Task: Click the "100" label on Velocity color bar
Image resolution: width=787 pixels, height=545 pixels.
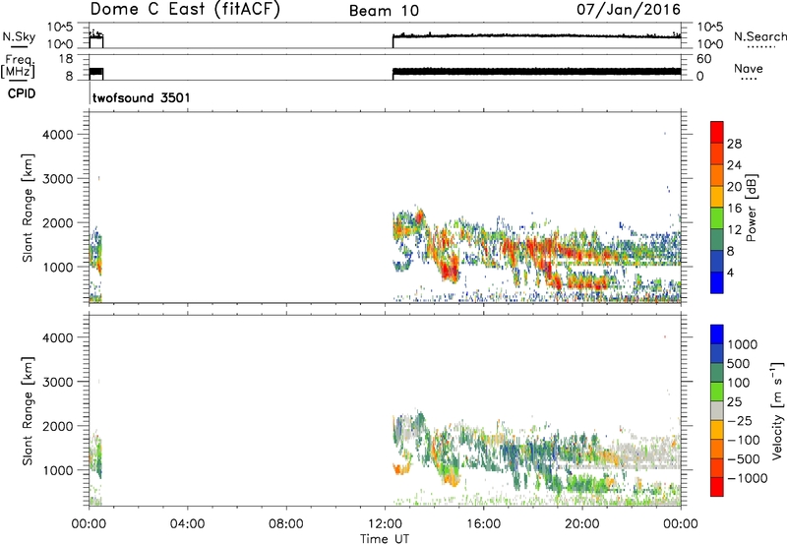Action: pos(741,383)
